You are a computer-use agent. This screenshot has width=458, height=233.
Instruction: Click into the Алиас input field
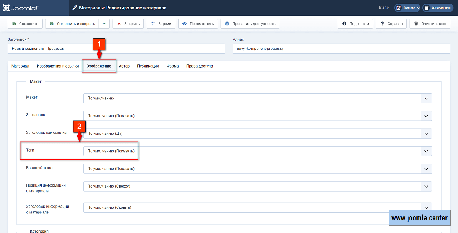pos(341,49)
